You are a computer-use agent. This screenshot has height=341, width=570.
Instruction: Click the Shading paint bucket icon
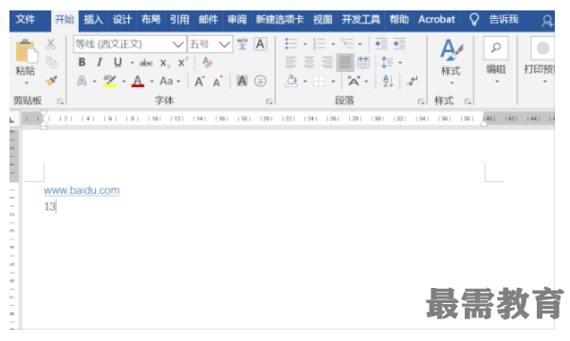tap(291, 81)
